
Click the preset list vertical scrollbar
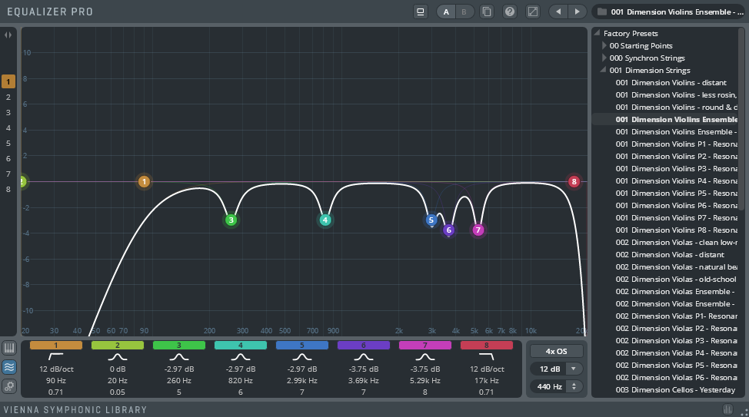(742, 119)
